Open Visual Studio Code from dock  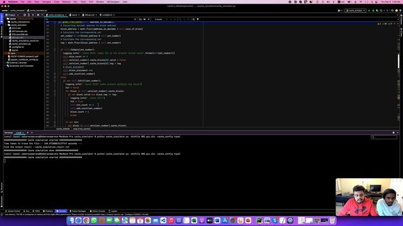click(x=163, y=220)
